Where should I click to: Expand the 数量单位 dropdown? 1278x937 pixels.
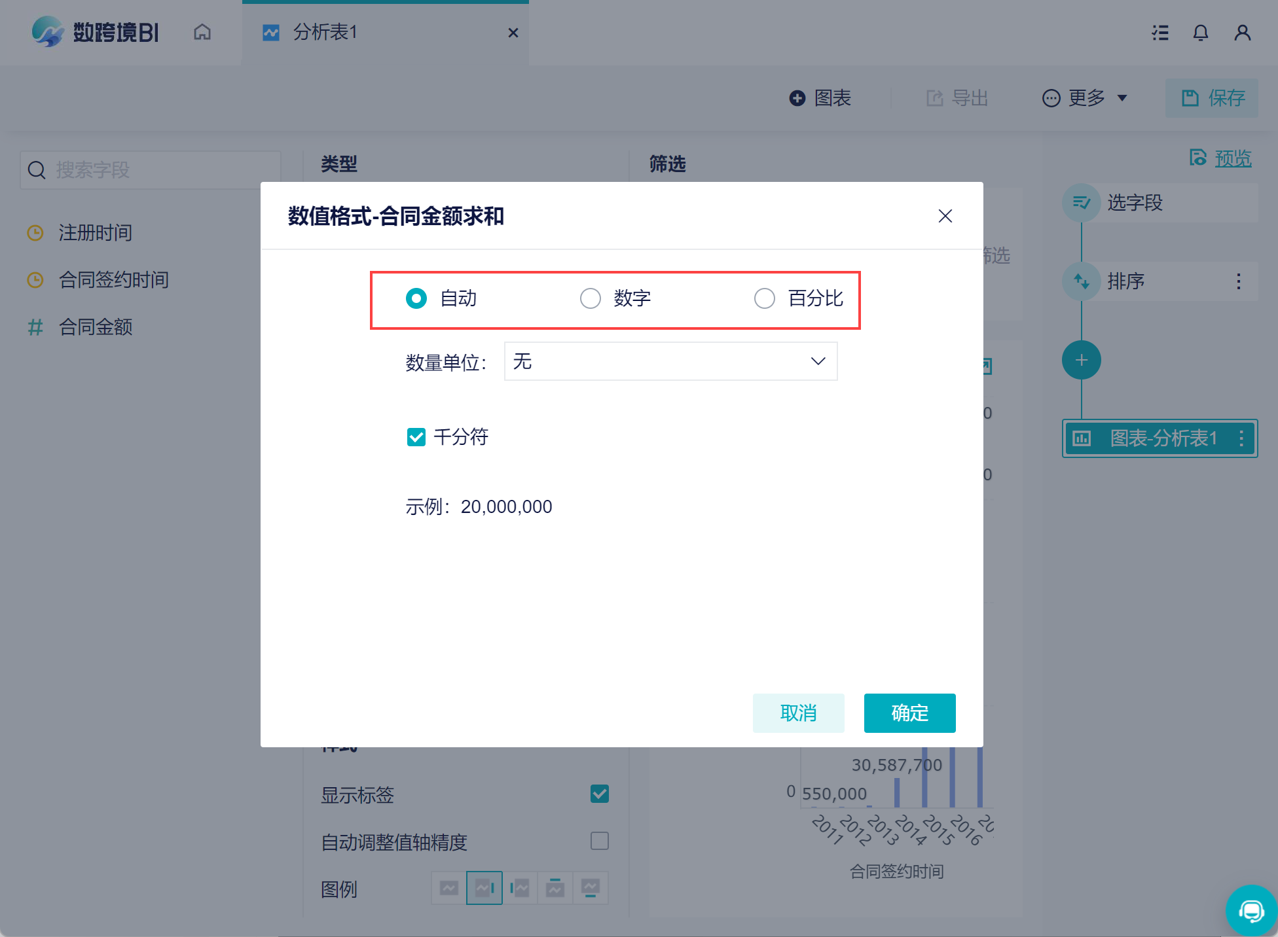tap(670, 361)
